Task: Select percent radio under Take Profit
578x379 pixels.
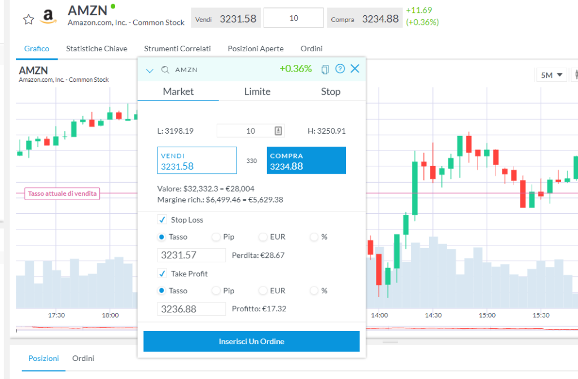Action: [314, 290]
